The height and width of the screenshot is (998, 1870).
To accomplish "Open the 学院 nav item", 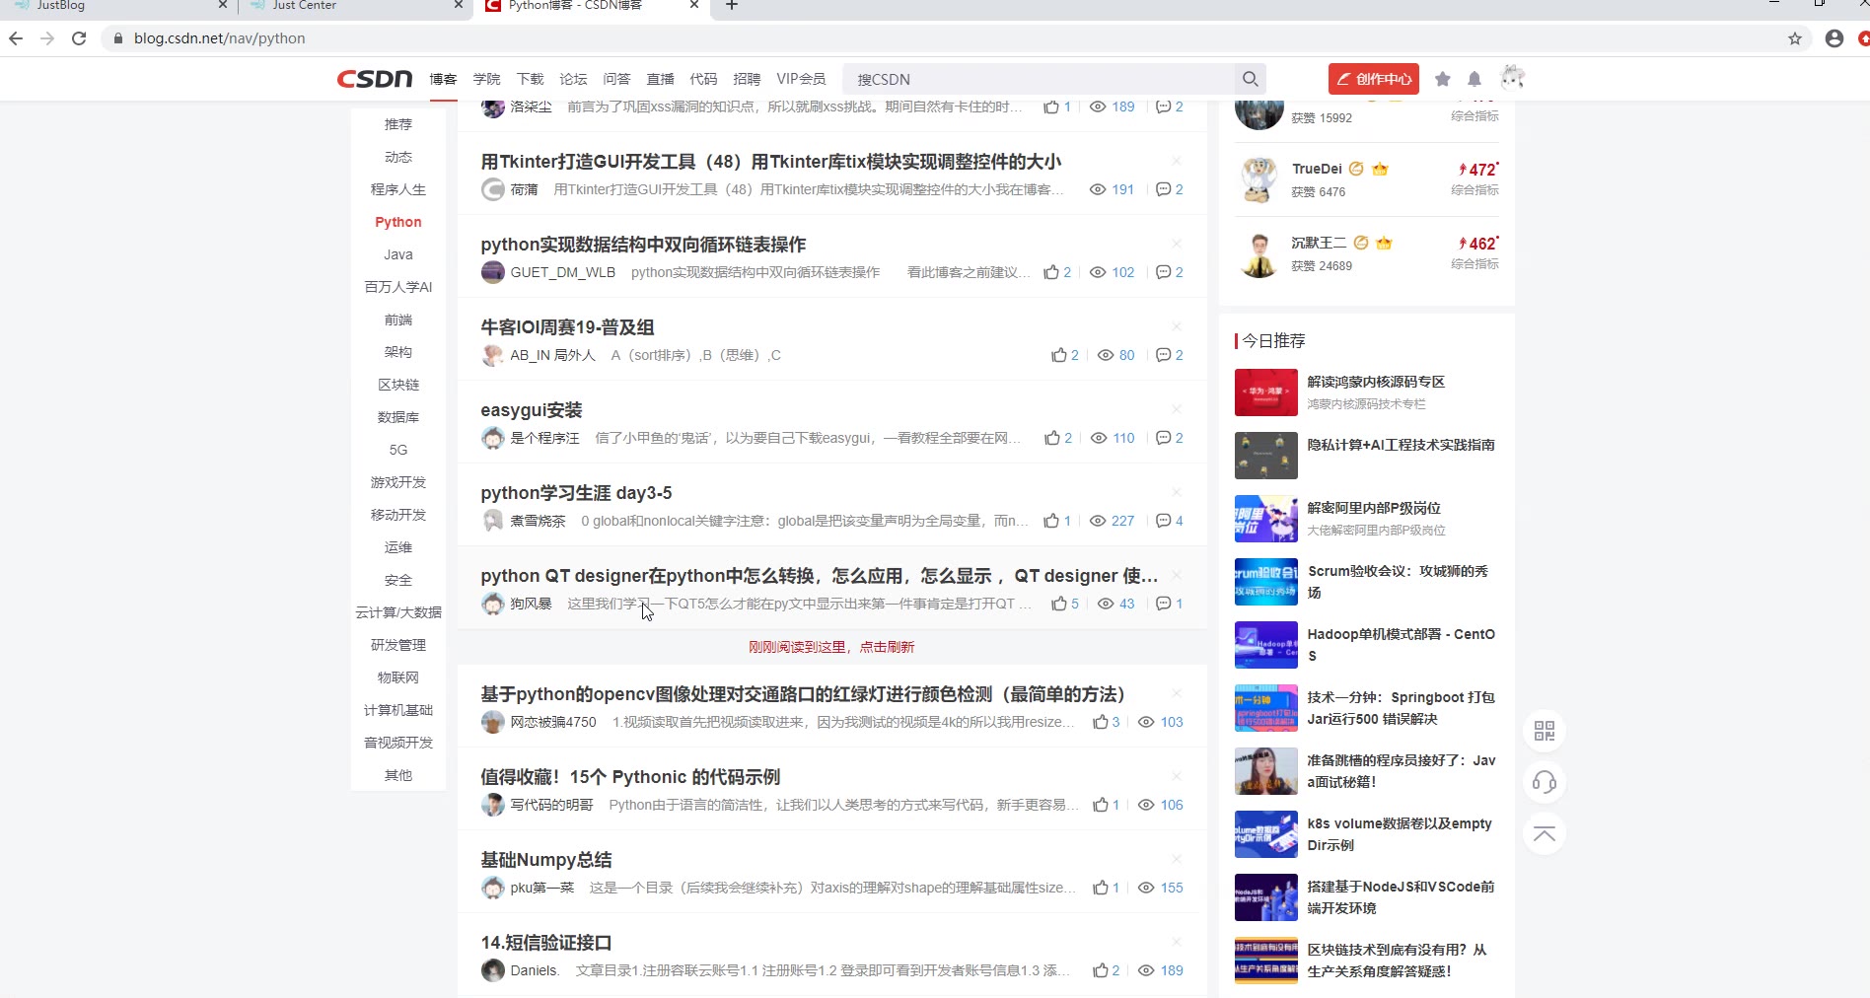I will 486,79.
